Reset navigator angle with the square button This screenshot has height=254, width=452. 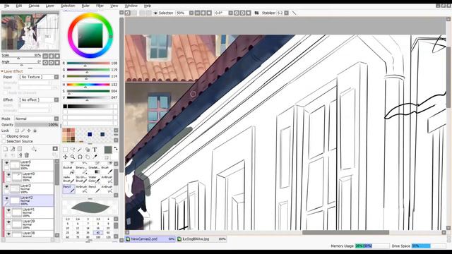(57, 63)
